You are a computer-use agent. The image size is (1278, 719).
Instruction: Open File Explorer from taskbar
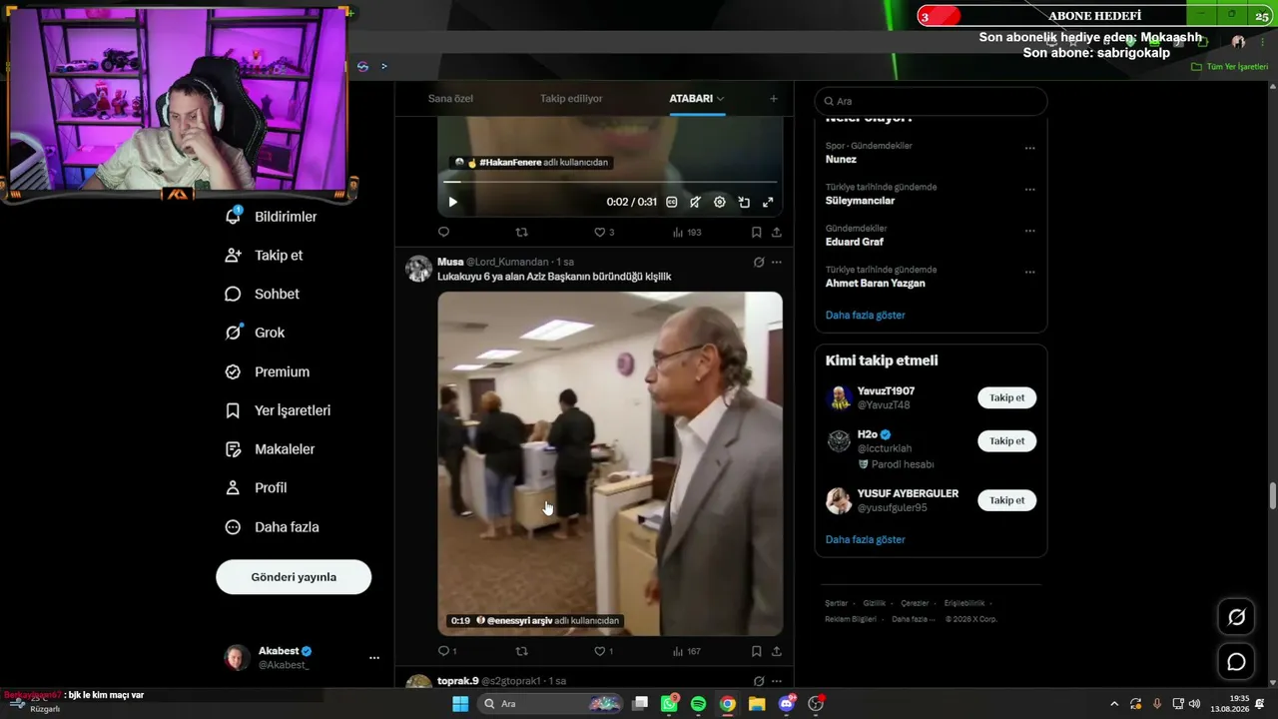pos(757,704)
